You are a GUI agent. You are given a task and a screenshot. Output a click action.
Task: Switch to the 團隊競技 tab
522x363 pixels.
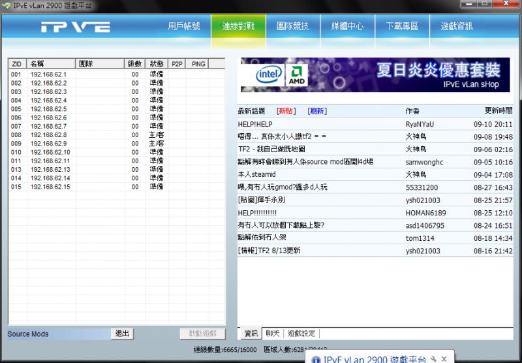coord(292,27)
